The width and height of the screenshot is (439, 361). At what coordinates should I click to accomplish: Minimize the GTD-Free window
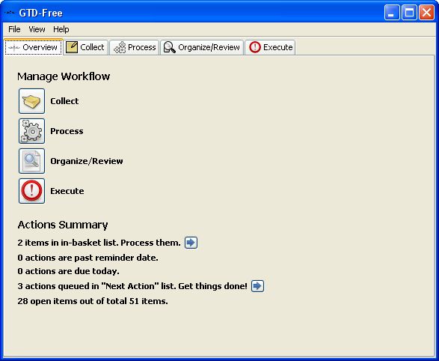tap(392, 13)
